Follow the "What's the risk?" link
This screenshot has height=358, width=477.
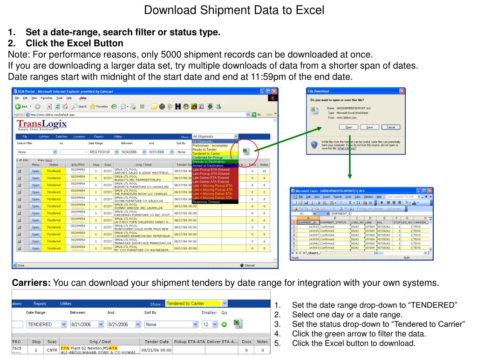click(347, 148)
